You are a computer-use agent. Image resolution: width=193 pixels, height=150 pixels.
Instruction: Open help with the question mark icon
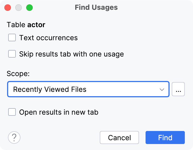pos(14,137)
